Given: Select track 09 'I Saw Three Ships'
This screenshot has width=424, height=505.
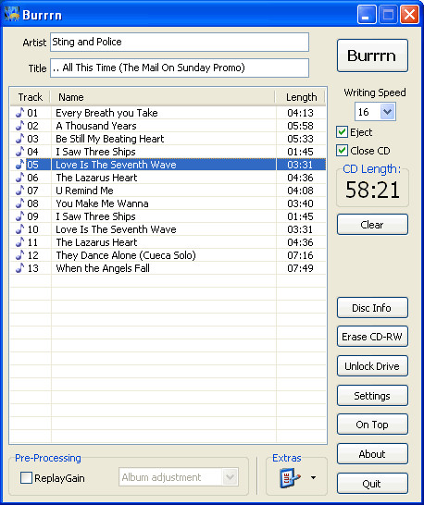Looking at the screenshot, I should click(168, 216).
